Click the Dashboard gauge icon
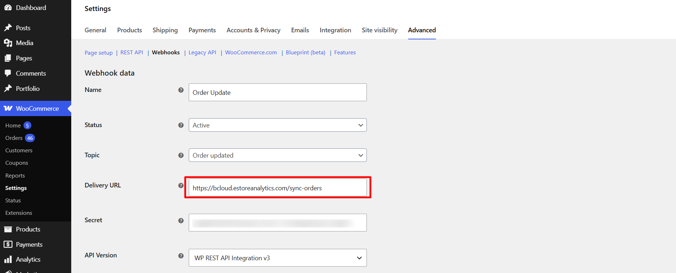The width and height of the screenshot is (676, 273). coord(8,7)
